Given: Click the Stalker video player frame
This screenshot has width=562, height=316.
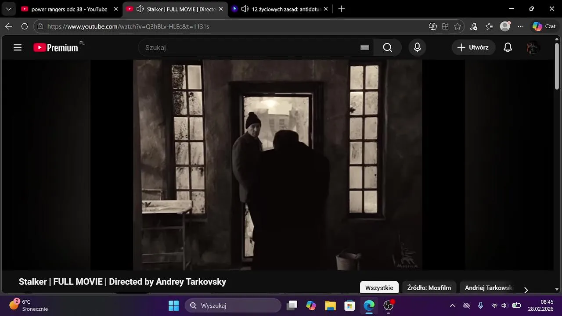Looking at the screenshot, I should coord(277,165).
